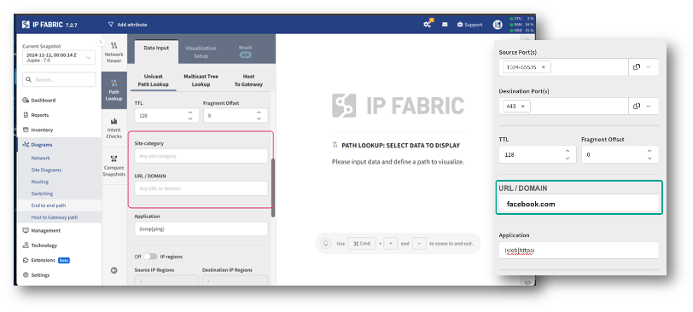This screenshot has height=312, width=693.
Task: Click the Extensions icon in sidebar
Action: (26, 260)
